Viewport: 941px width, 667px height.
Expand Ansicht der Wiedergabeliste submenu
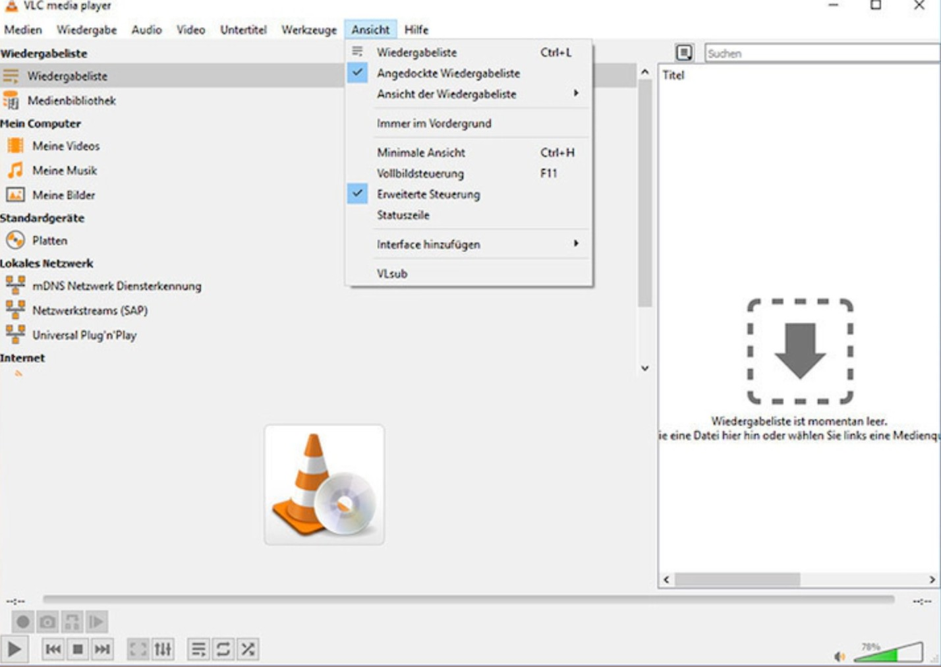tap(469, 94)
